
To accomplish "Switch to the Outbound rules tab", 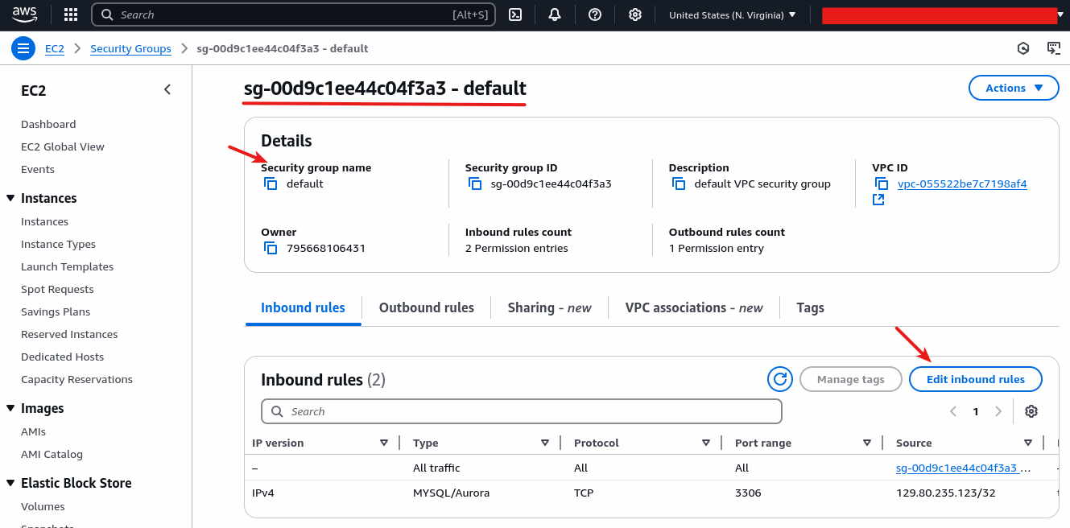I will (x=427, y=307).
